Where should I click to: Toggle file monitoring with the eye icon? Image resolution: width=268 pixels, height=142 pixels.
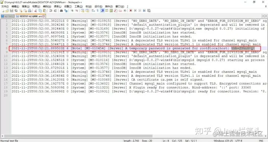point(125,10)
